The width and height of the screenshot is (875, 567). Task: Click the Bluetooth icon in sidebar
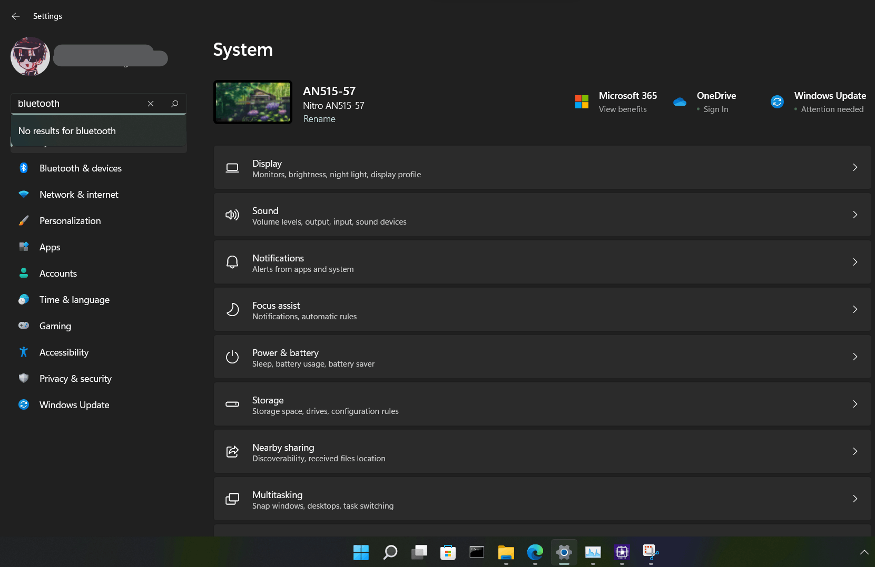[24, 168]
